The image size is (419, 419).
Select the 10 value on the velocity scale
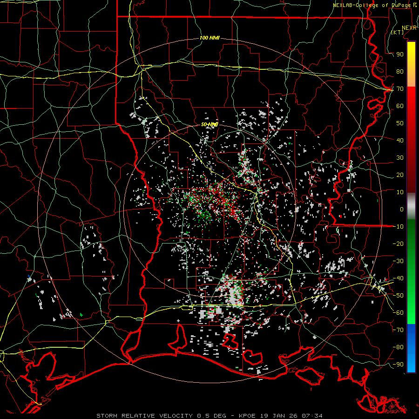click(x=400, y=192)
